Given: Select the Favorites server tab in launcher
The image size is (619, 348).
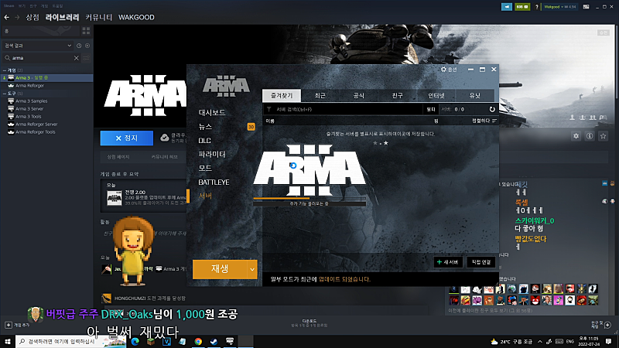Looking at the screenshot, I should [282, 95].
